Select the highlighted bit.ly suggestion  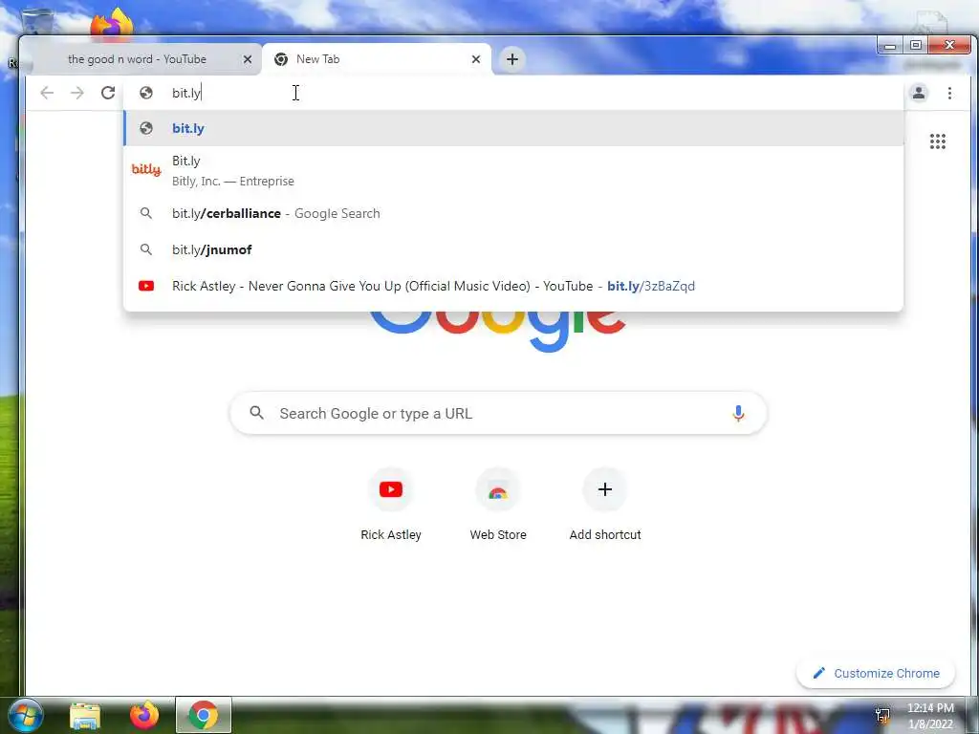click(513, 128)
